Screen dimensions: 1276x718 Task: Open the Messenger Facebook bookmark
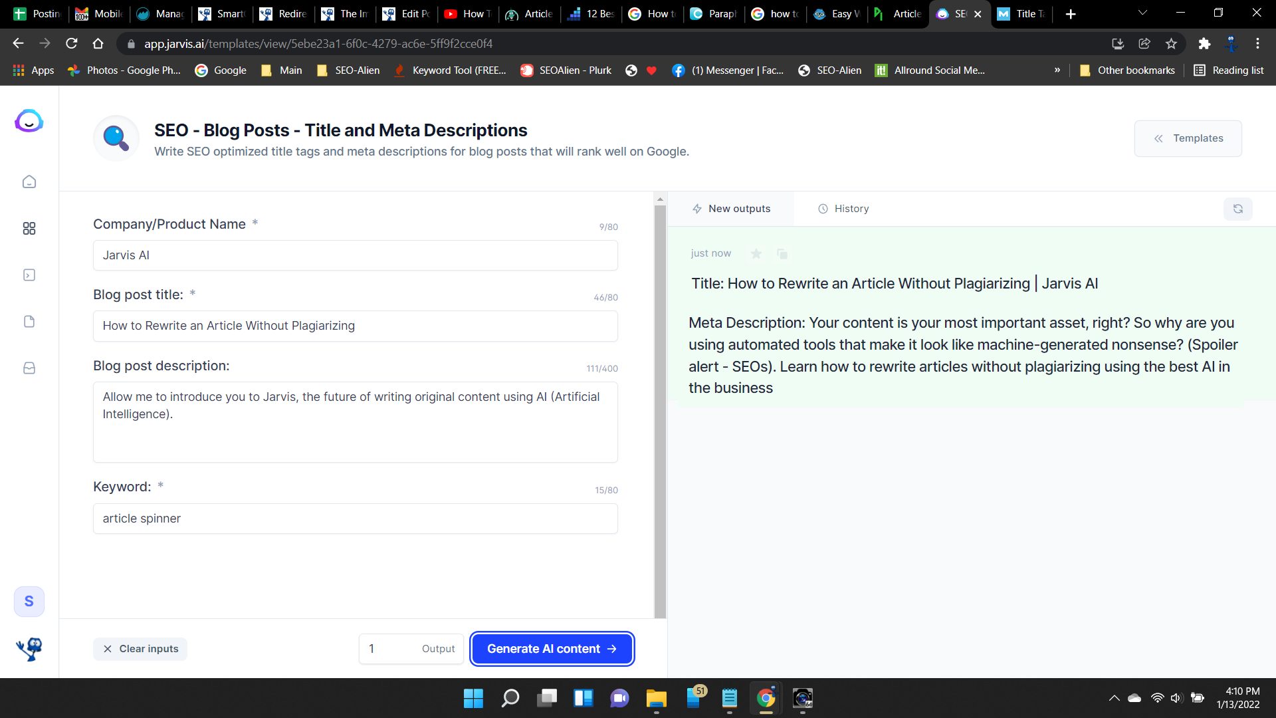[x=728, y=70]
